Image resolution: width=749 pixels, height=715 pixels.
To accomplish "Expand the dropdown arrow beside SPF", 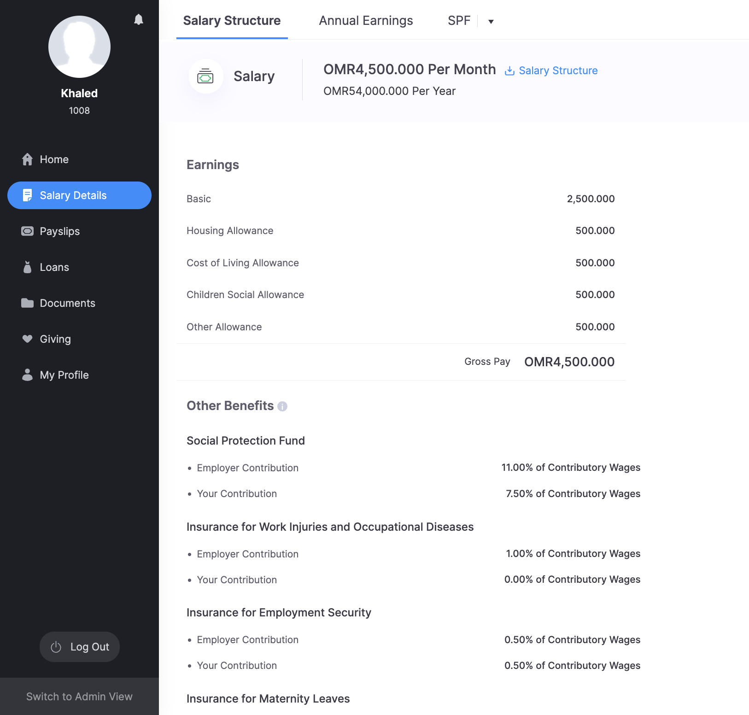I will coord(491,22).
